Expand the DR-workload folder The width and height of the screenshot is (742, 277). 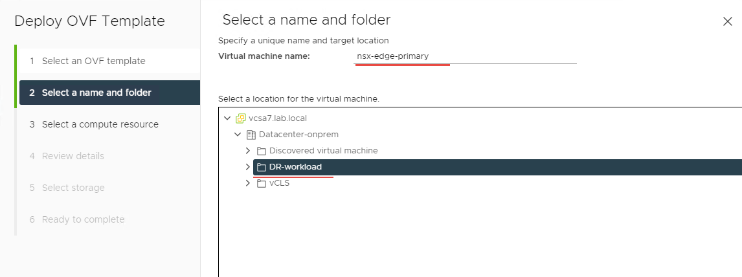click(x=248, y=167)
